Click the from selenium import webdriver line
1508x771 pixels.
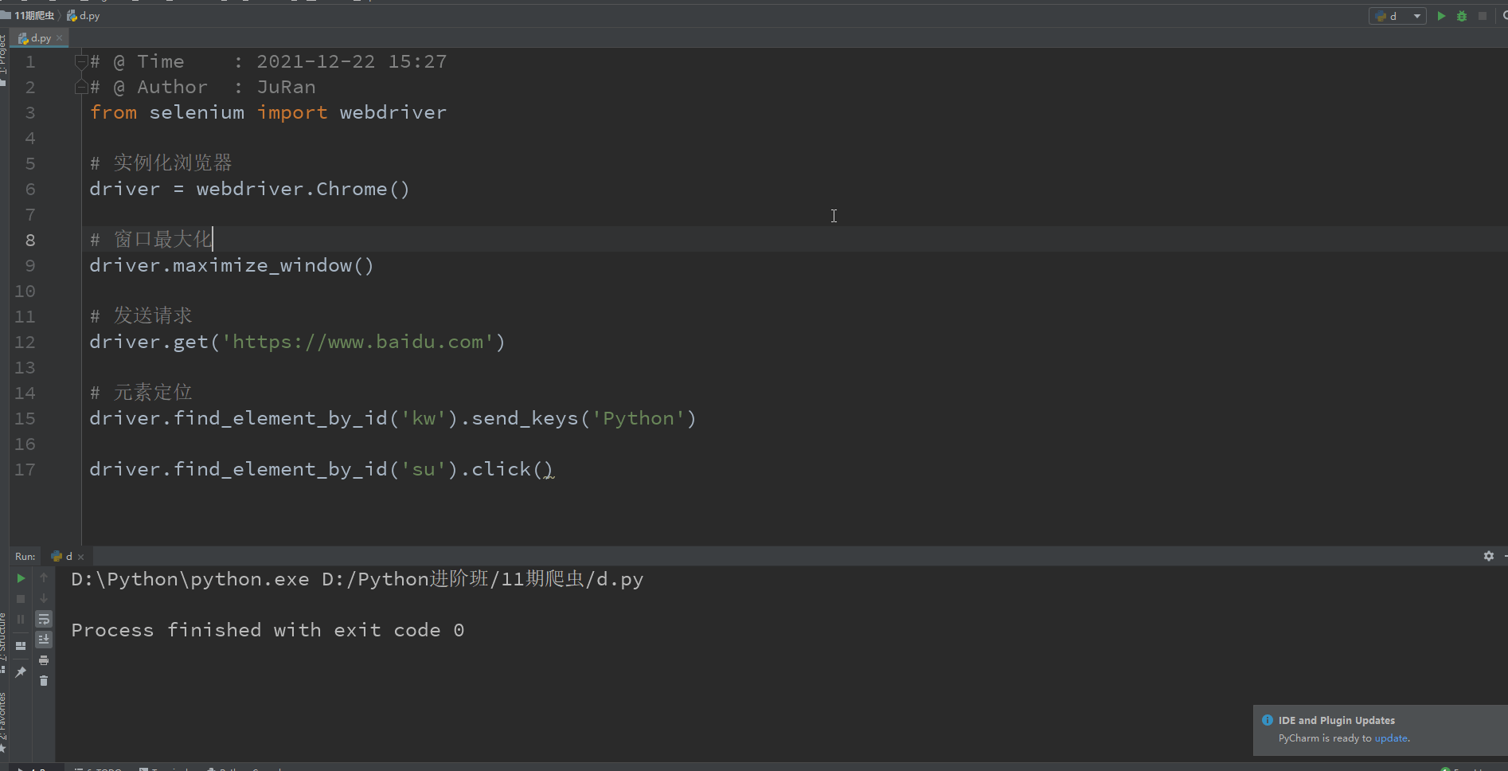click(x=268, y=112)
